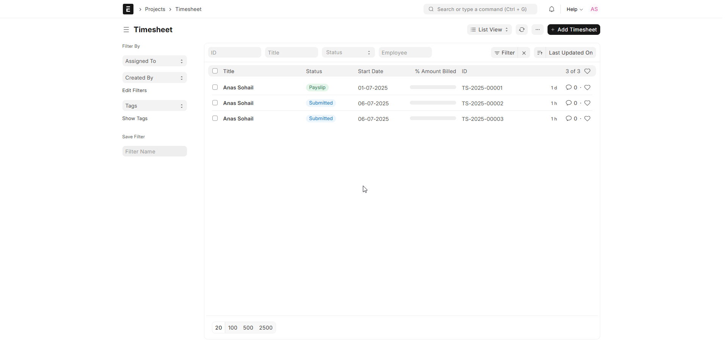This screenshot has height=358, width=728.
Task: Navigate to Projects breadcrumb
Action: 155,9
